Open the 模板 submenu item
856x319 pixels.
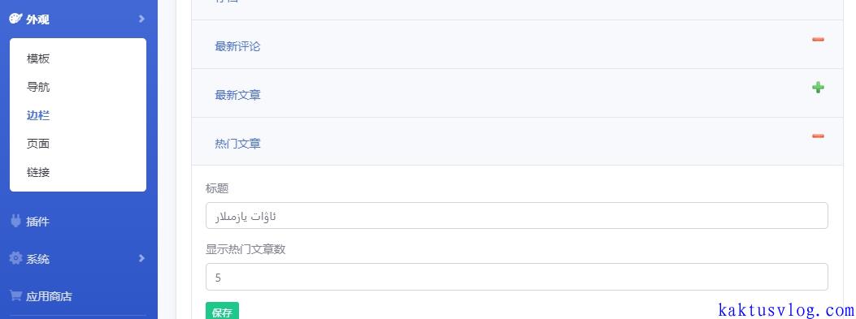[x=38, y=58]
